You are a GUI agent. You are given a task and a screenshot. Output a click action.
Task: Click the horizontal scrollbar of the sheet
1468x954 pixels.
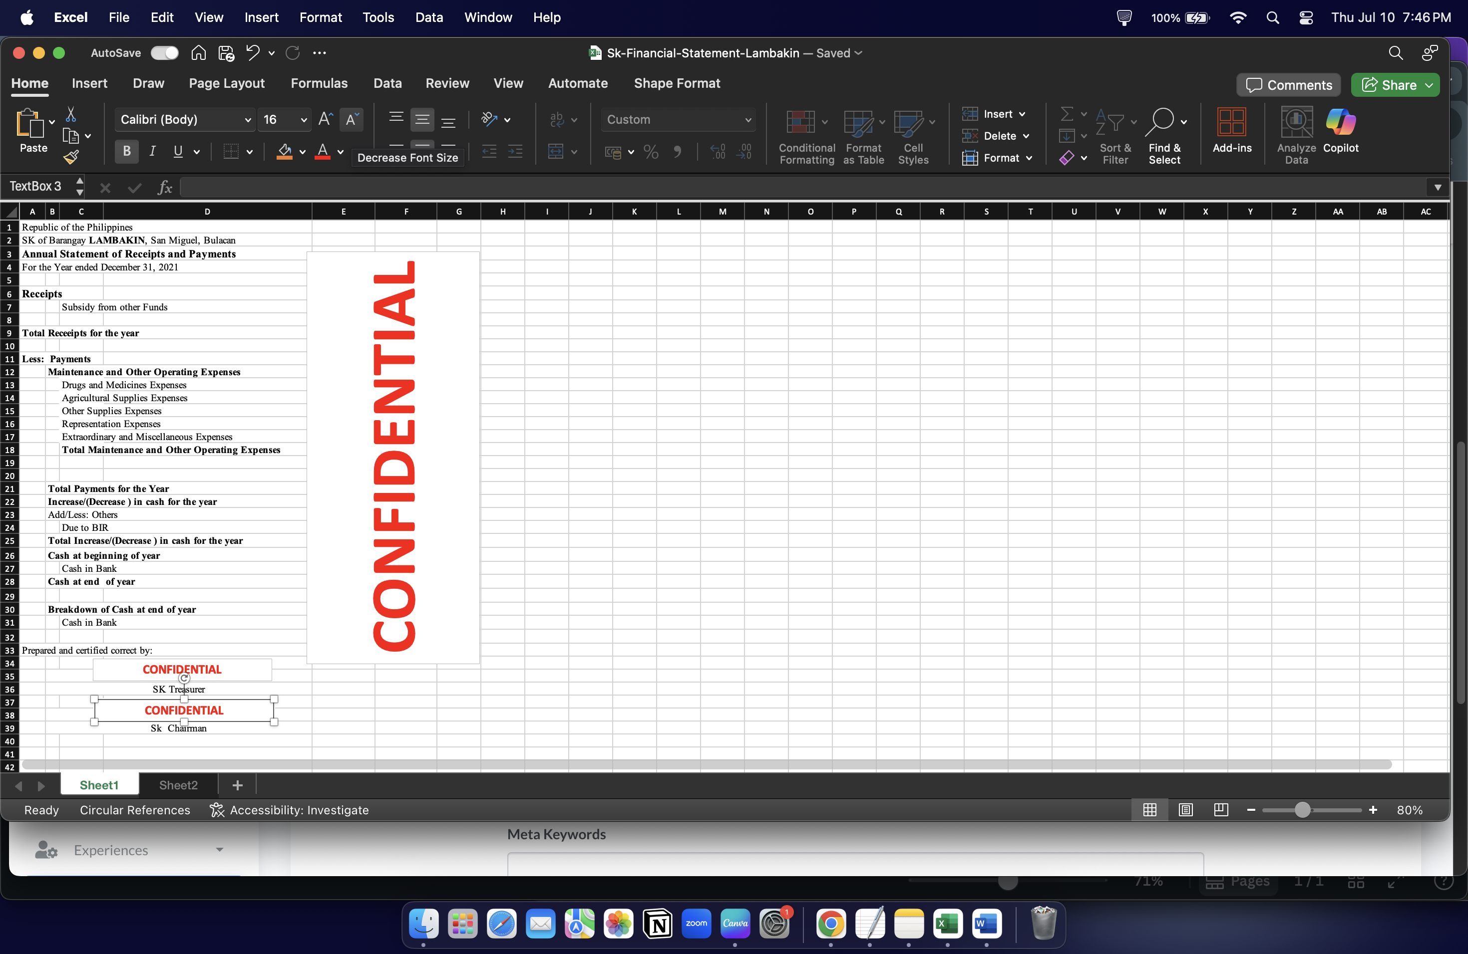(706, 764)
